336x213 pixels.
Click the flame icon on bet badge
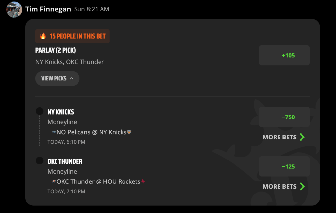tap(43, 36)
